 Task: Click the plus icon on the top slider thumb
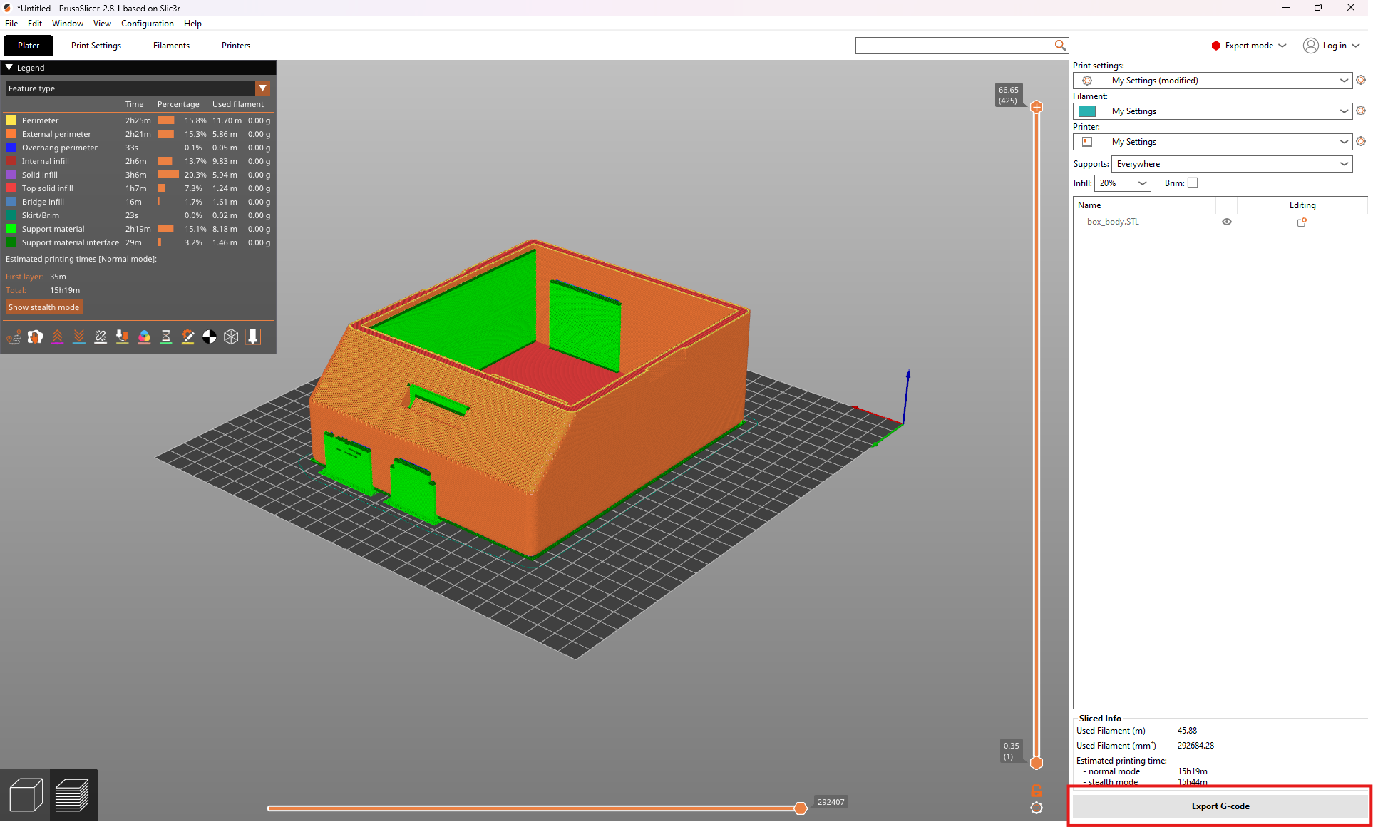[x=1037, y=107]
